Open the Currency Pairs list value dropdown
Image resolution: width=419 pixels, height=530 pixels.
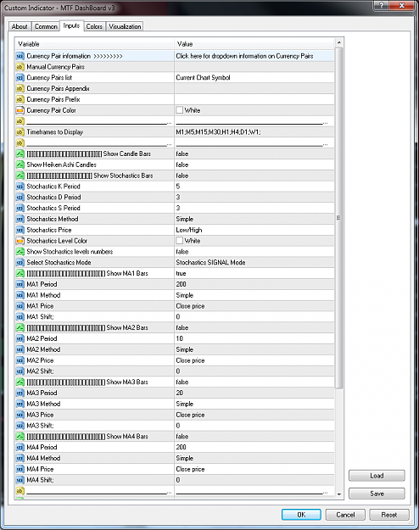(254, 78)
